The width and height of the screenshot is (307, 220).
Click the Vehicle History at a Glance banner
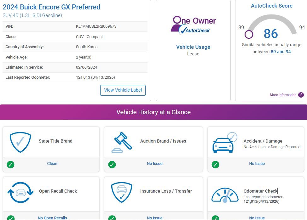pos(153,112)
